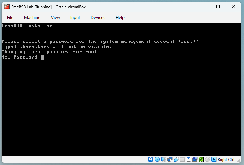Click the recording status icon

(195, 159)
